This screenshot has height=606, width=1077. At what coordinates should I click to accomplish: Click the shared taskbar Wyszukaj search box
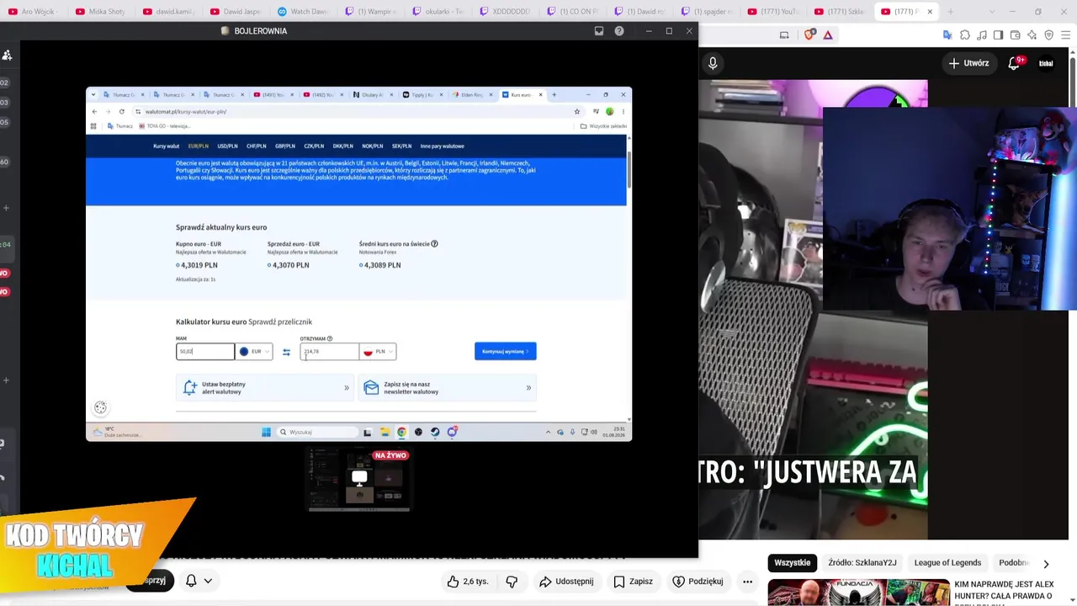(x=318, y=432)
